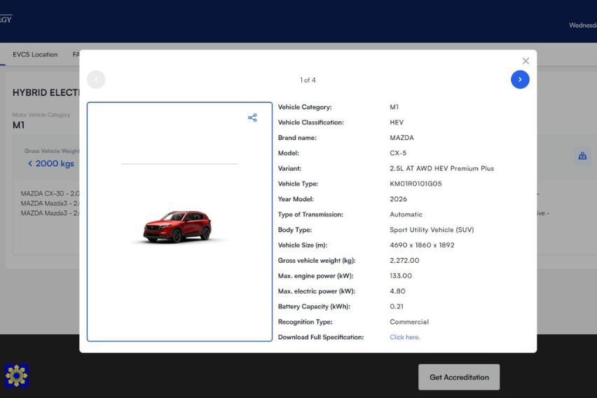The height and width of the screenshot is (398, 597).
Task: Click recognition type value 'Commercial'
Action: click(409, 322)
